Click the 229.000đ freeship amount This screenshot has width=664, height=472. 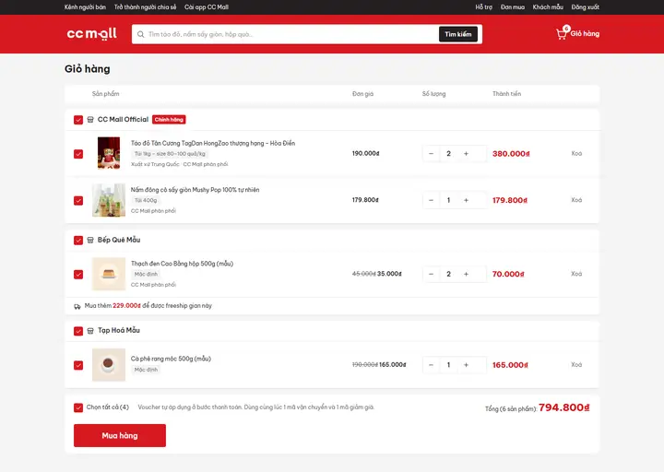(126, 306)
